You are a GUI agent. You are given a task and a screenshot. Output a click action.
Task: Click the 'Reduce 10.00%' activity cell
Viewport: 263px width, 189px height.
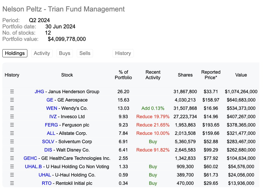[x=153, y=133]
